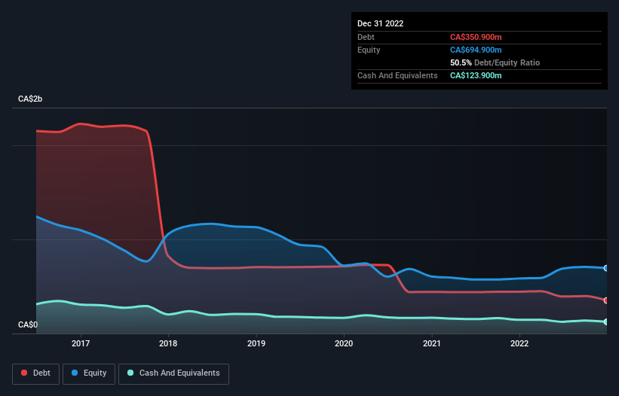Click the 2022 x-axis label

519,343
